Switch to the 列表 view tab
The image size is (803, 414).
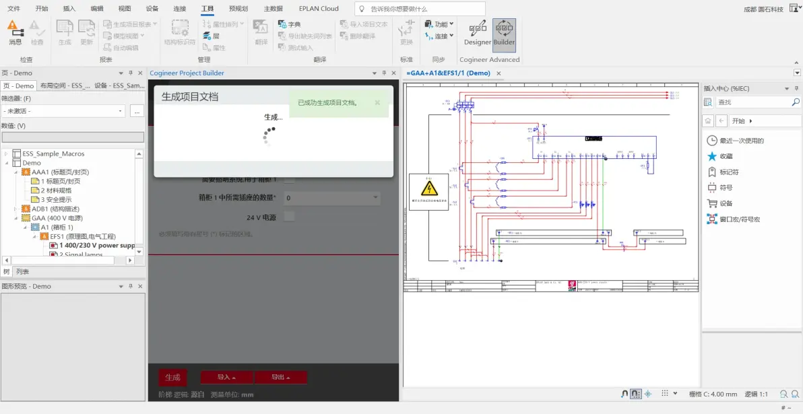pos(22,272)
